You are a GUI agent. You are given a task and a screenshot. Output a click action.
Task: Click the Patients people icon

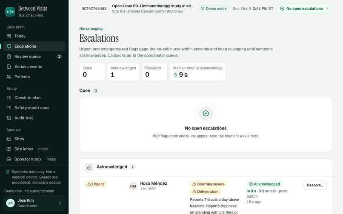point(9,77)
